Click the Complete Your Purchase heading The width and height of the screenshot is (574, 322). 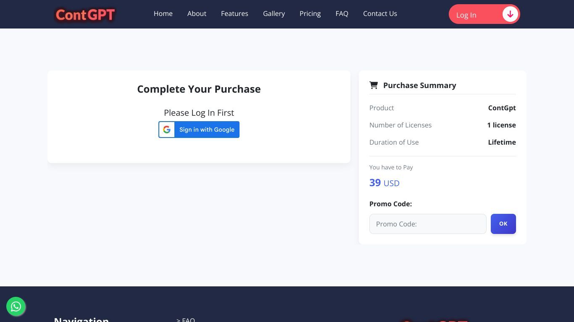click(199, 89)
